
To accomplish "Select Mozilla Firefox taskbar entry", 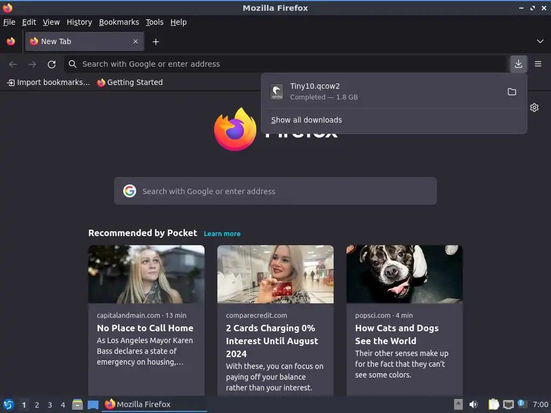I will pos(154,404).
